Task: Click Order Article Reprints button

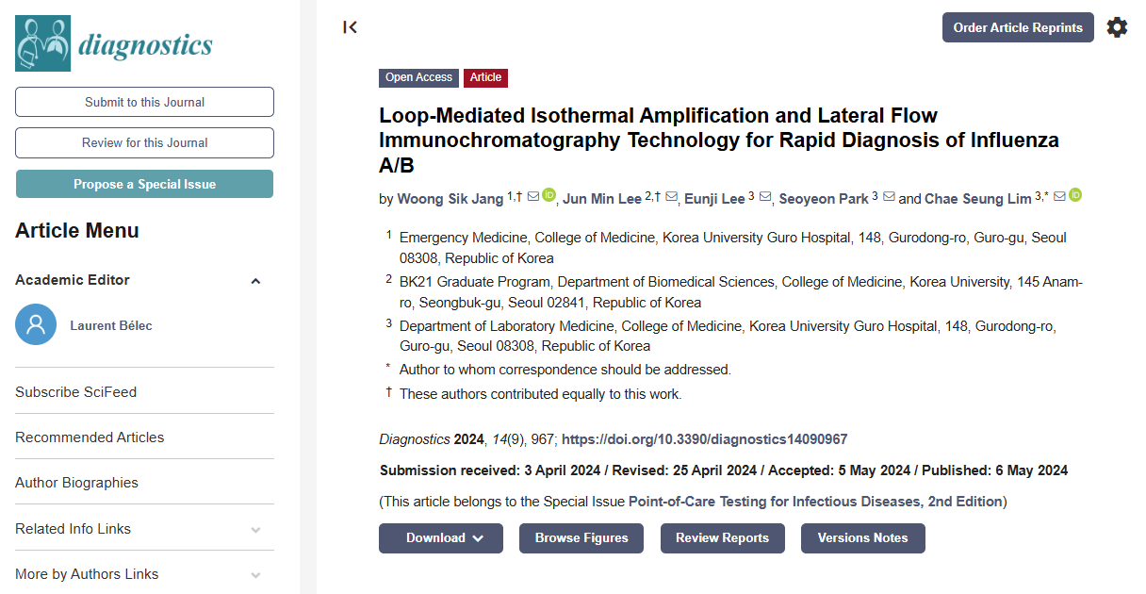Action: click(x=1018, y=27)
